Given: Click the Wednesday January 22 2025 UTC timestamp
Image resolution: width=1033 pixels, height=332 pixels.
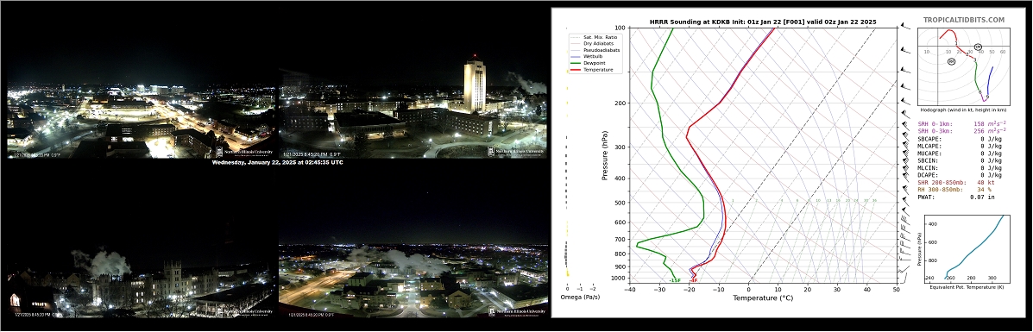Looking at the screenshot, I should point(277,161).
